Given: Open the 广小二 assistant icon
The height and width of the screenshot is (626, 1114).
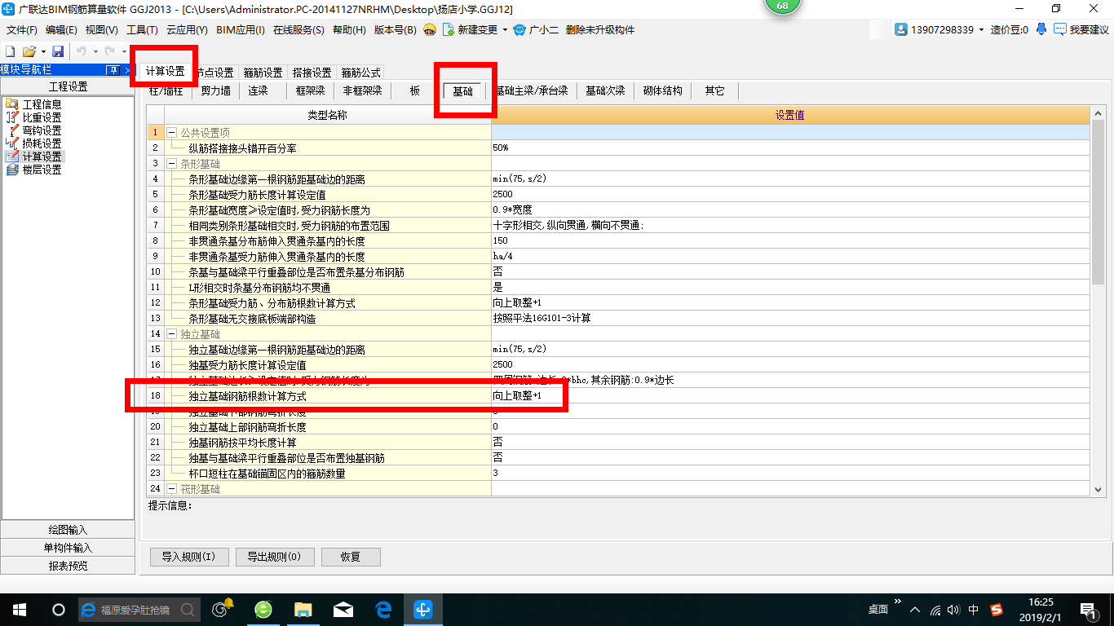Looking at the screenshot, I should point(520,30).
